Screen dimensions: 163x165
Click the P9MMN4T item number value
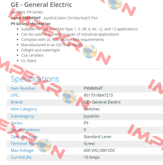click(x=93, y=88)
